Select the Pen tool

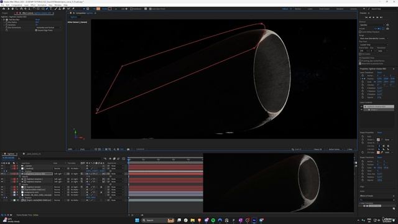[x=47, y=9]
